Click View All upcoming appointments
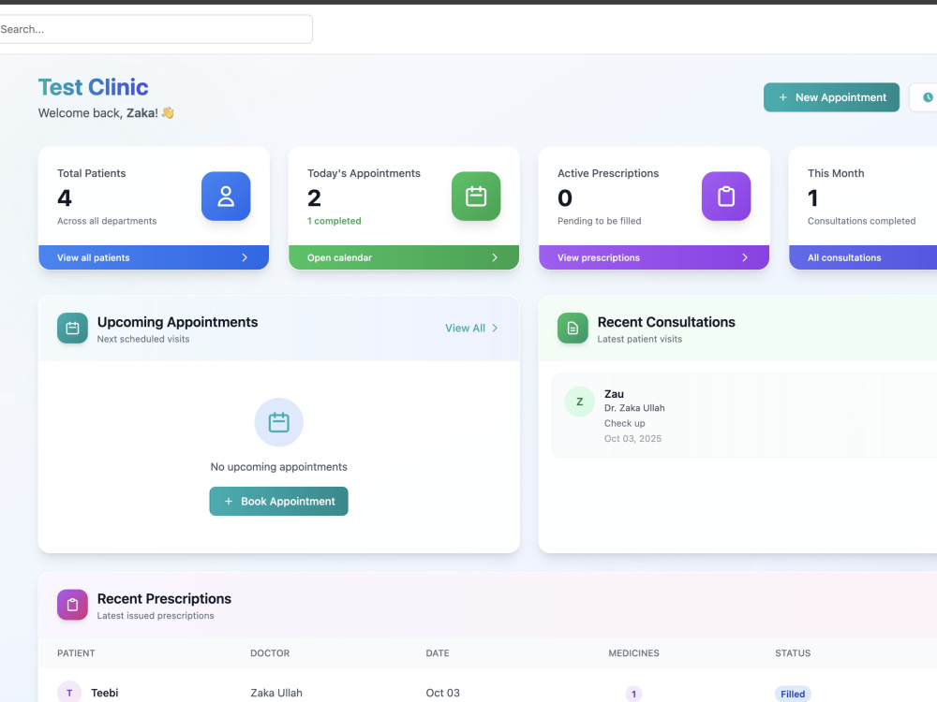 (471, 329)
